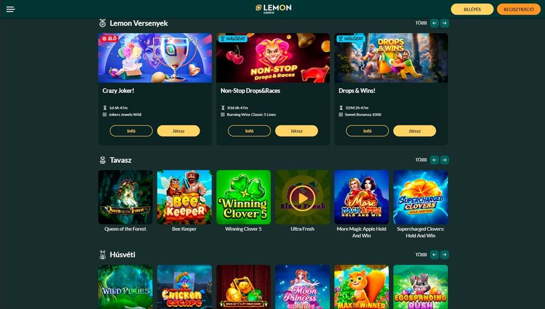This screenshot has width=545, height=309.
Task: Open TÖBB link for Tavasz games
Action: [x=421, y=160]
